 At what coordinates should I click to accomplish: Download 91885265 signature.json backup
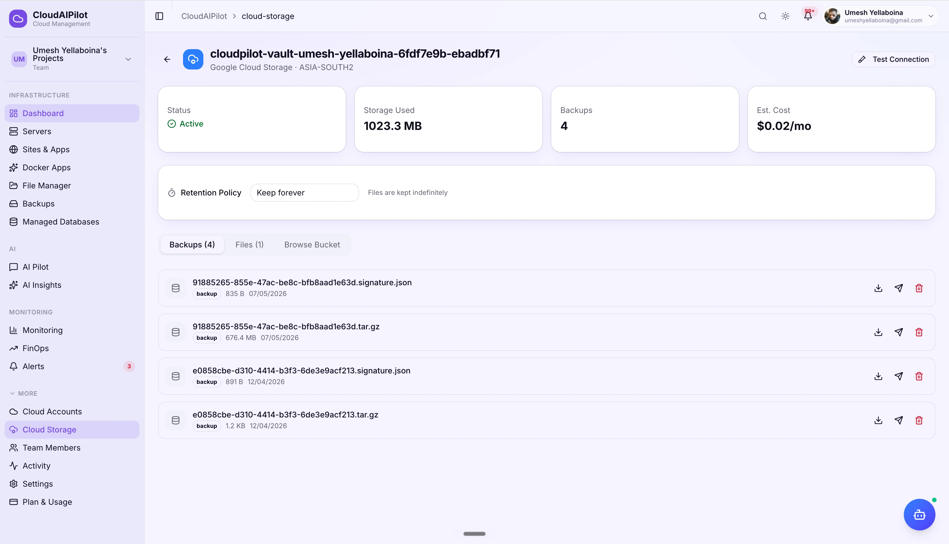coord(878,288)
